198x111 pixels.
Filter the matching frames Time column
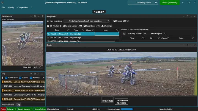coord(143,38)
